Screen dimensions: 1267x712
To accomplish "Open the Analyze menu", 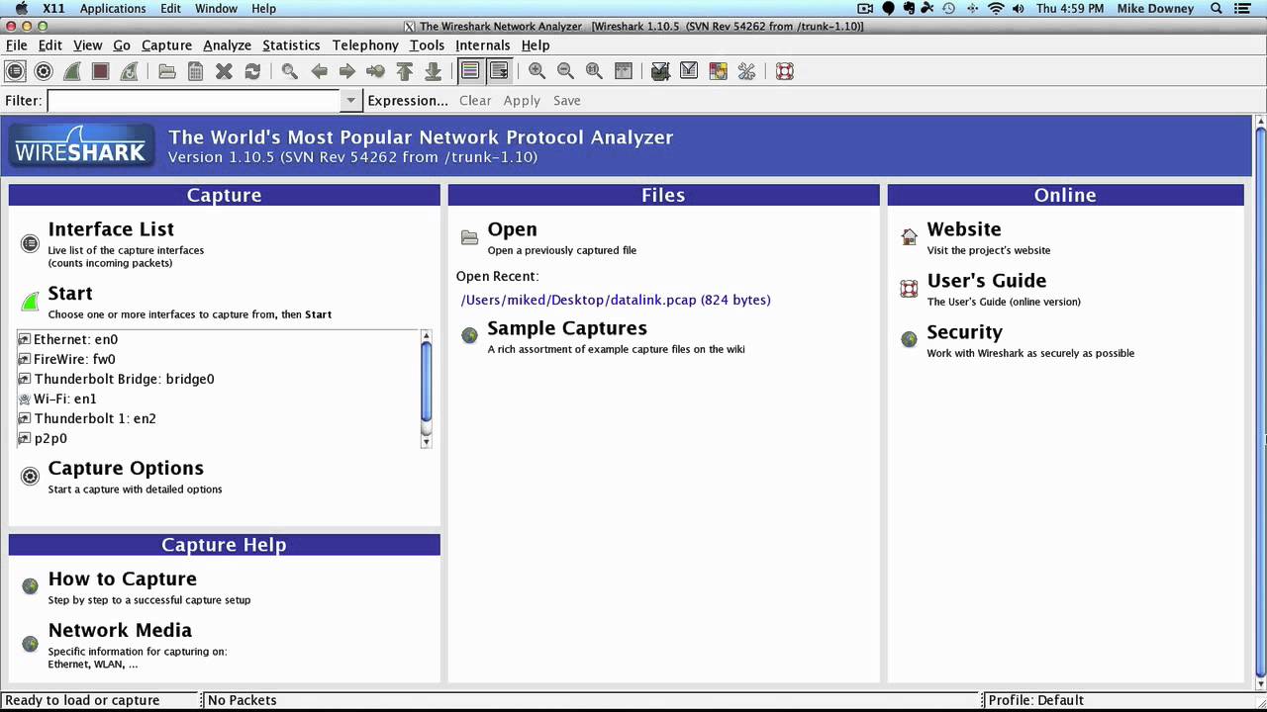I will 227,45.
